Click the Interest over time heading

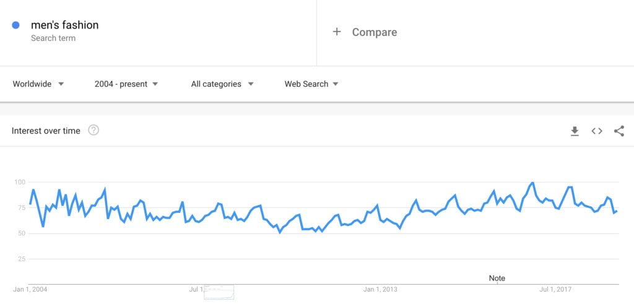pyautogui.click(x=46, y=131)
